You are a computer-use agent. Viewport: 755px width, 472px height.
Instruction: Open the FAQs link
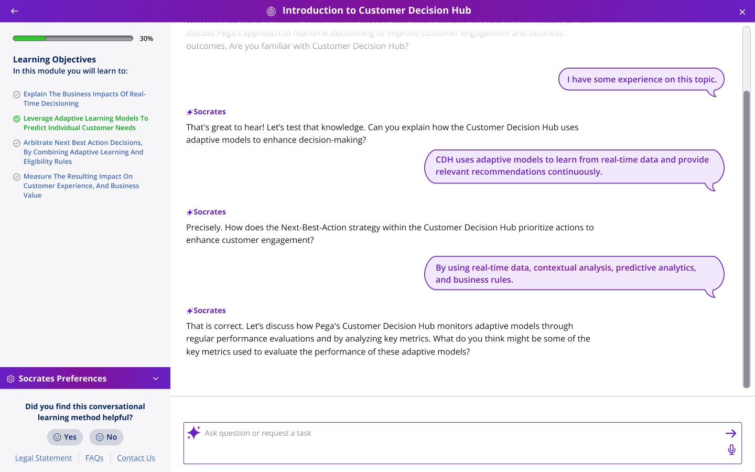pos(94,458)
